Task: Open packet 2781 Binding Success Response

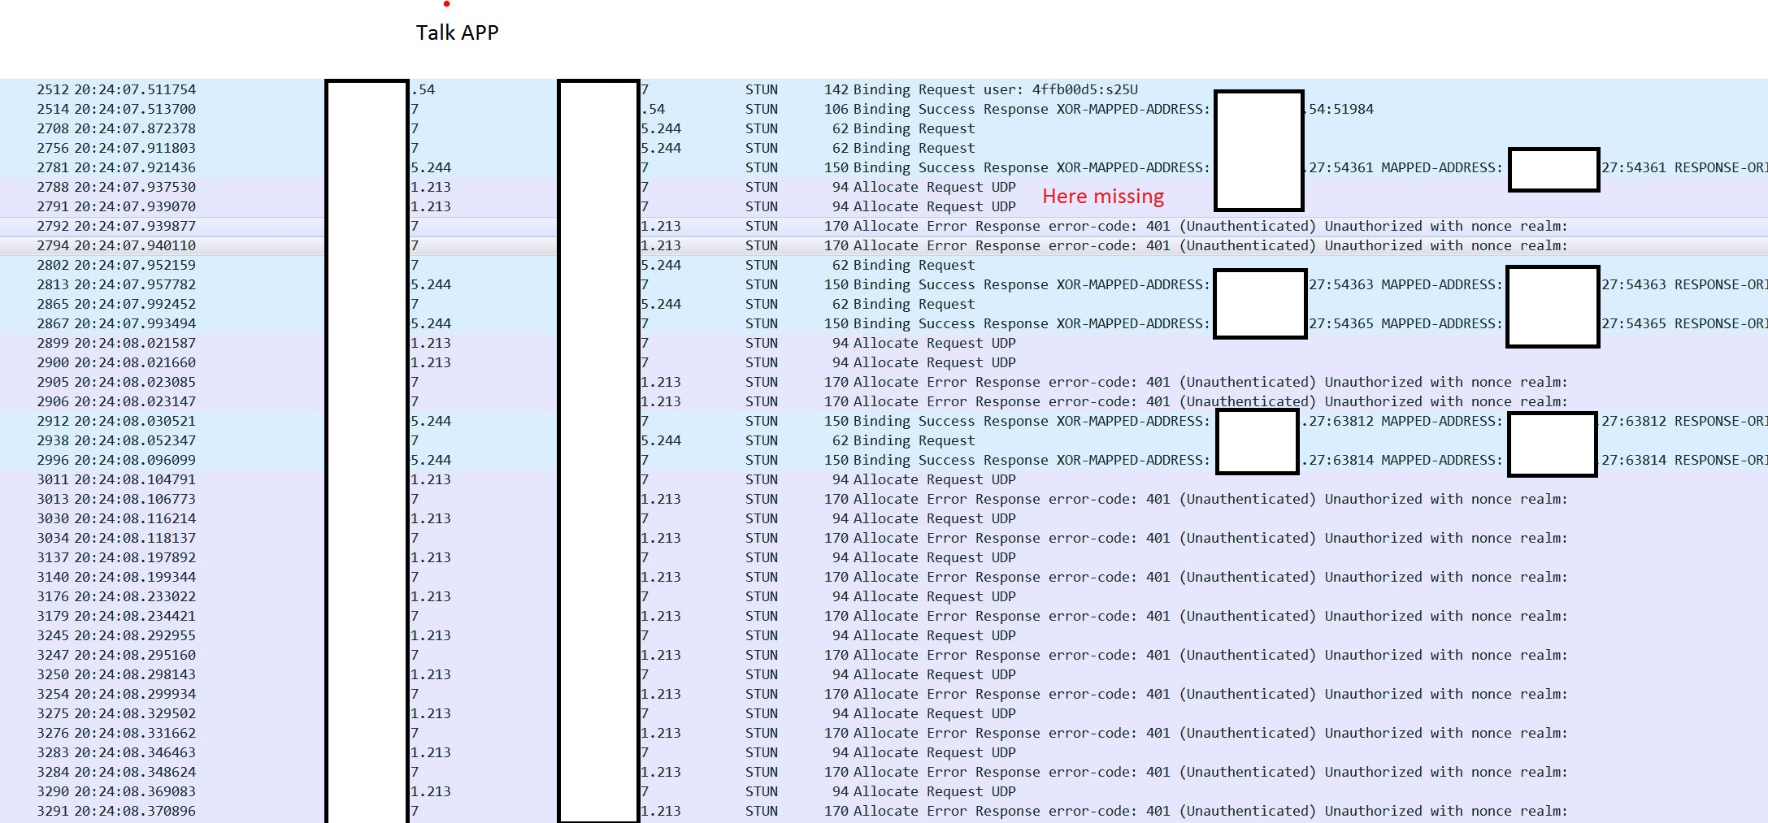Action: coord(884,167)
